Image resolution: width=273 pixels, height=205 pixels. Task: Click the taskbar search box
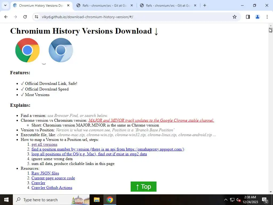(51, 200)
